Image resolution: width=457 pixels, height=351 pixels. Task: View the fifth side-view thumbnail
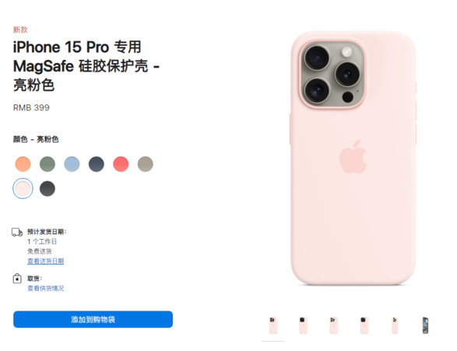coord(395,325)
